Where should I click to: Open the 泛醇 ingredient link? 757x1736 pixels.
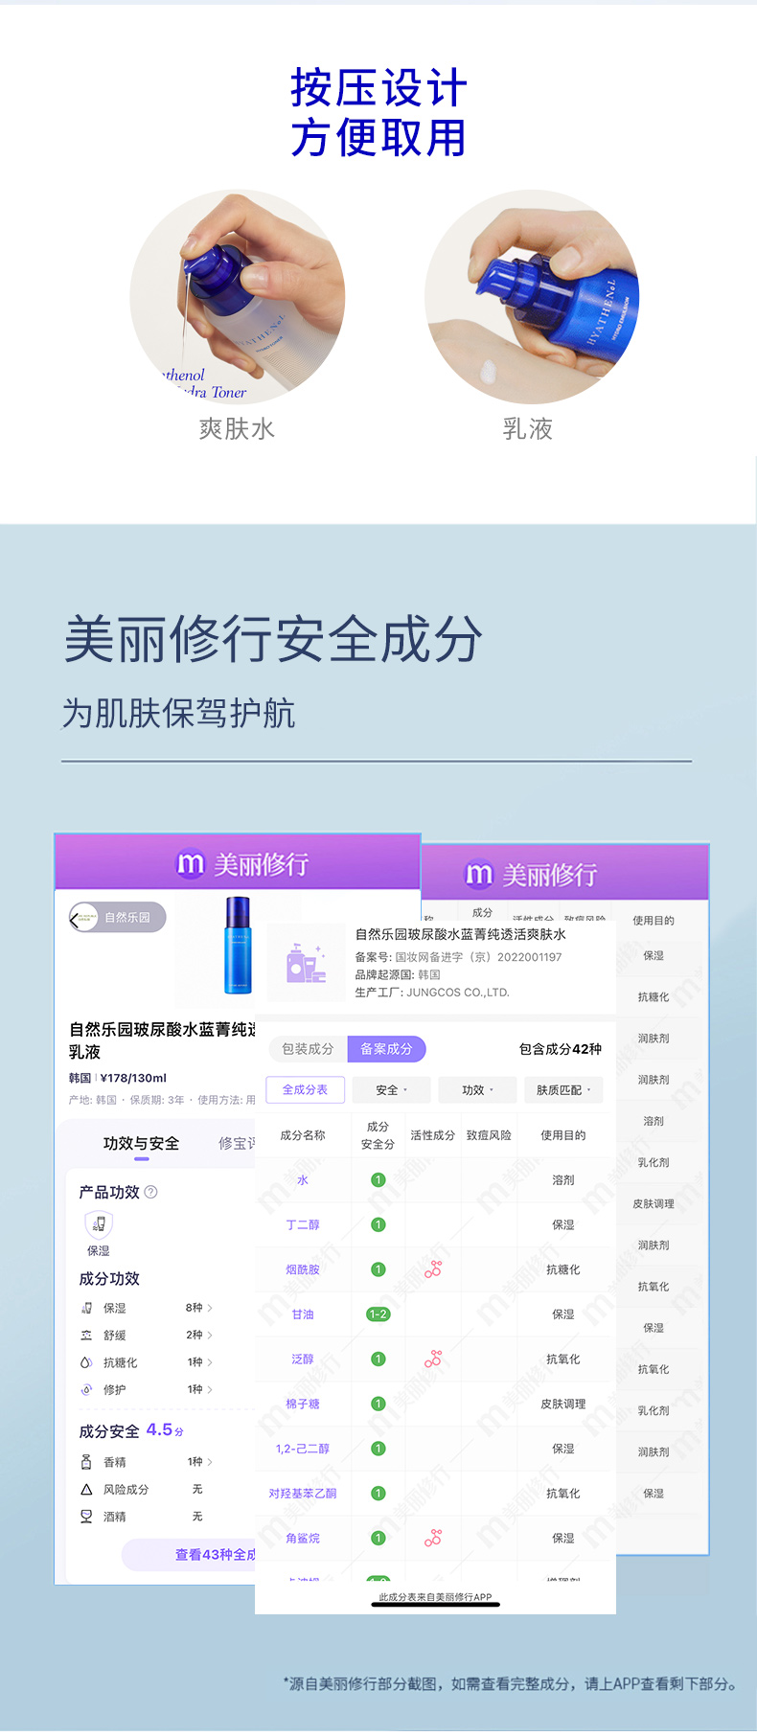point(303,1359)
